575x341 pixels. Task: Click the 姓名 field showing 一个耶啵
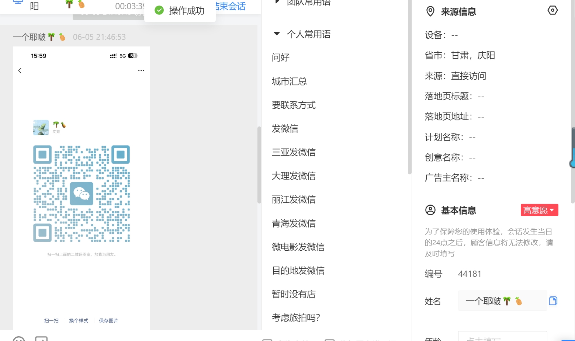[502, 301]
